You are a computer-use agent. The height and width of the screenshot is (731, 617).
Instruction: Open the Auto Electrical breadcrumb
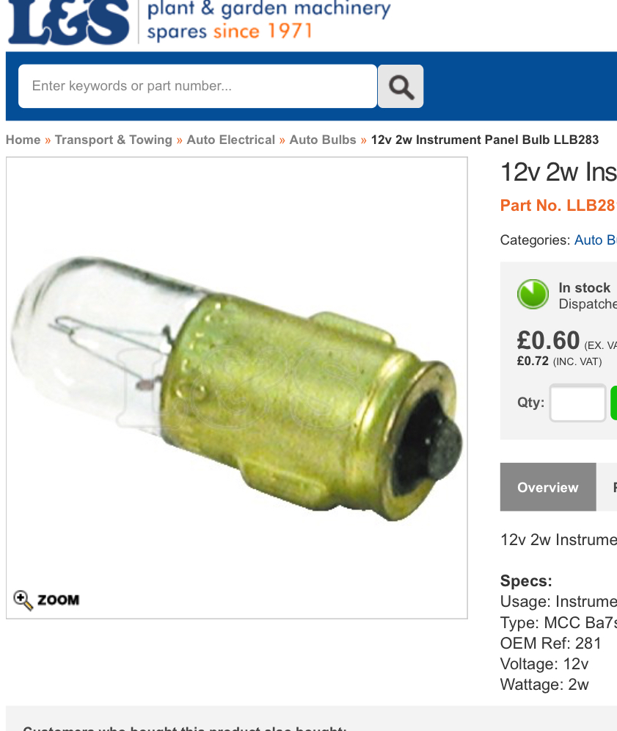click(x=231, y=140)
